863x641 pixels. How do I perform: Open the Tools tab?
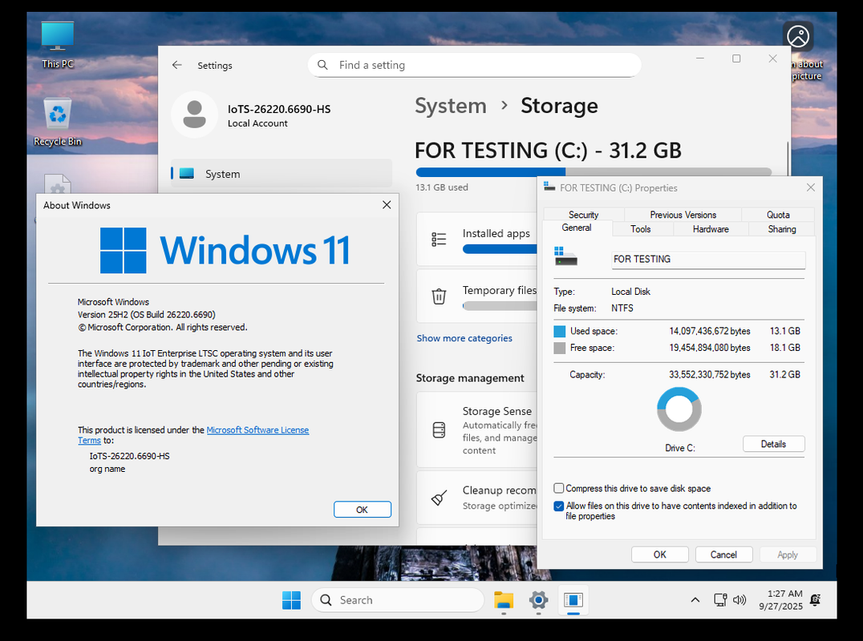[x=640, y=228]
